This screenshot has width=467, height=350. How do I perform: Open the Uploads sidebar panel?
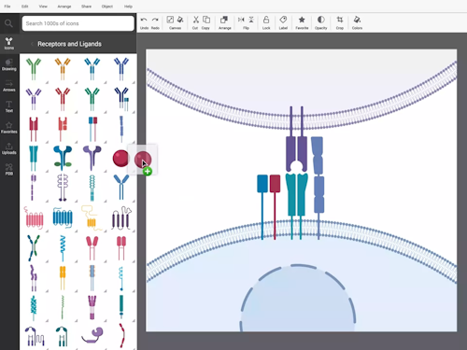[x=9, y=148]
